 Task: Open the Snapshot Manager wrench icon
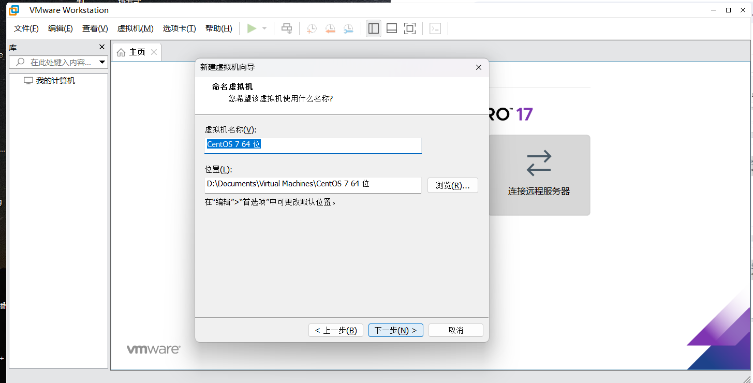(349, 28)
